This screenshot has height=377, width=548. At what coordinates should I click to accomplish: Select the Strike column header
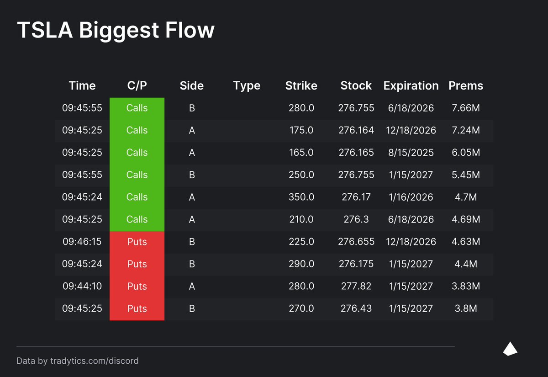tap(301, 86)
